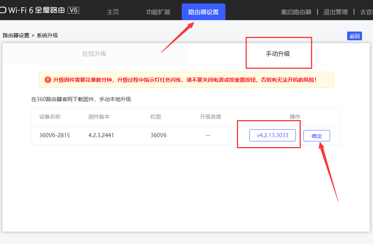Click the Wi-Fi 6 router logo icon
This screenshot has width=373, height=244.
[3, 10]
